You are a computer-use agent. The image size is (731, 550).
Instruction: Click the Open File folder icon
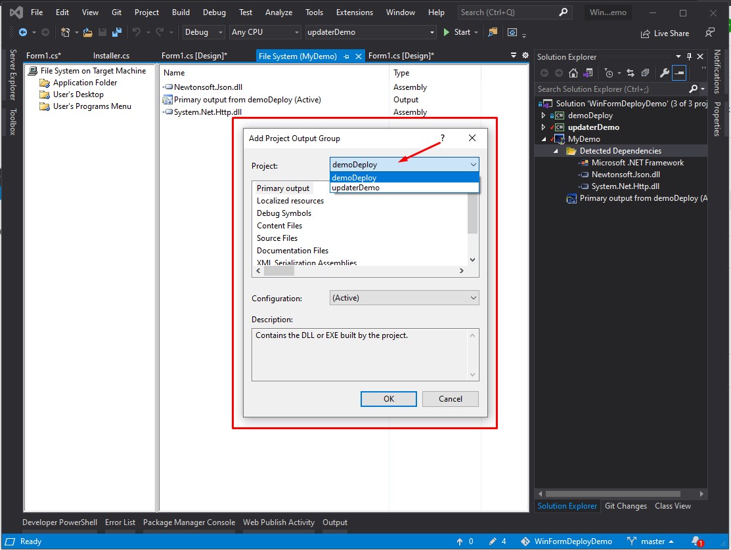[x=87, y=32]
